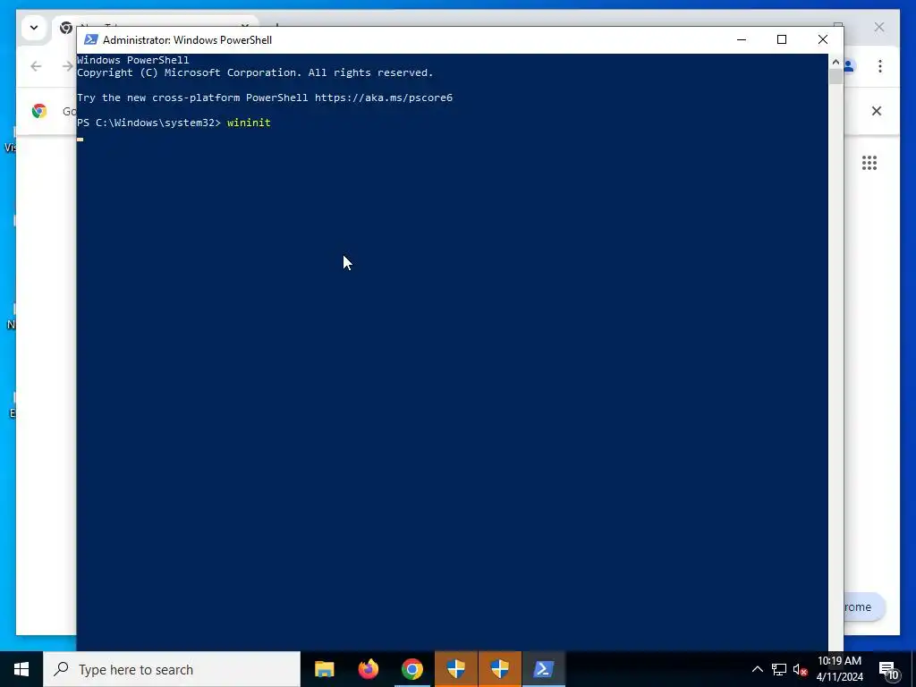The height and width of the screenshot is (687, 916).
Task: Click the muted volume tray icon
Action: coord(800,669)
